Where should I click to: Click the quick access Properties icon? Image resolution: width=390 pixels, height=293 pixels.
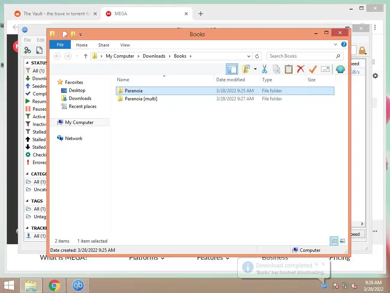click(x=65, y=34)
